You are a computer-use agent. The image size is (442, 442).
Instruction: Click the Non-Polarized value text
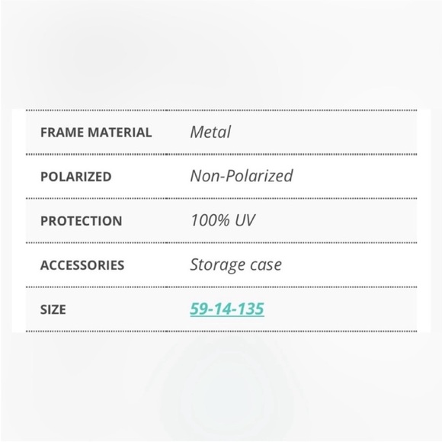pos(242,176)
